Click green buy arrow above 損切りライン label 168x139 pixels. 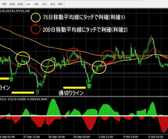point(89,86)
